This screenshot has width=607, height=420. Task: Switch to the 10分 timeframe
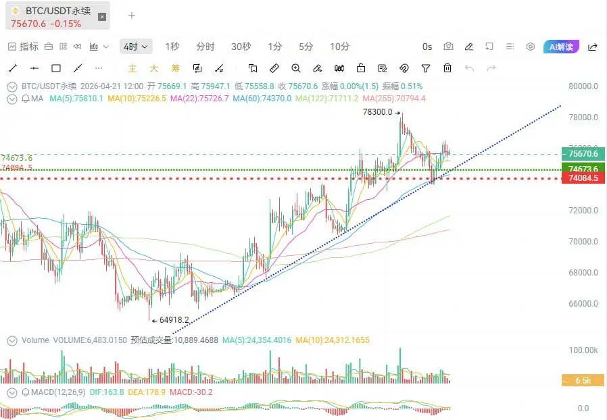coord(339,47)
